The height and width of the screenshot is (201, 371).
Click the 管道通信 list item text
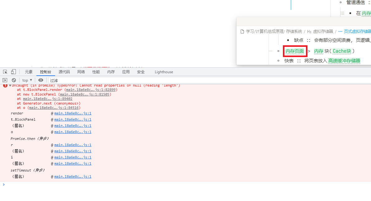click(x=356, y=2)
